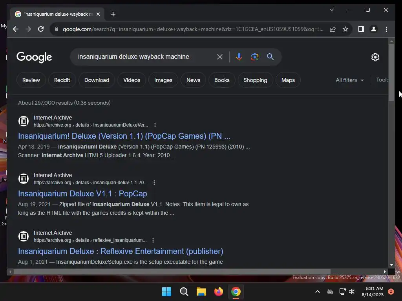
Task: View site information via the lock icon
Action: (x=57, y=29)
